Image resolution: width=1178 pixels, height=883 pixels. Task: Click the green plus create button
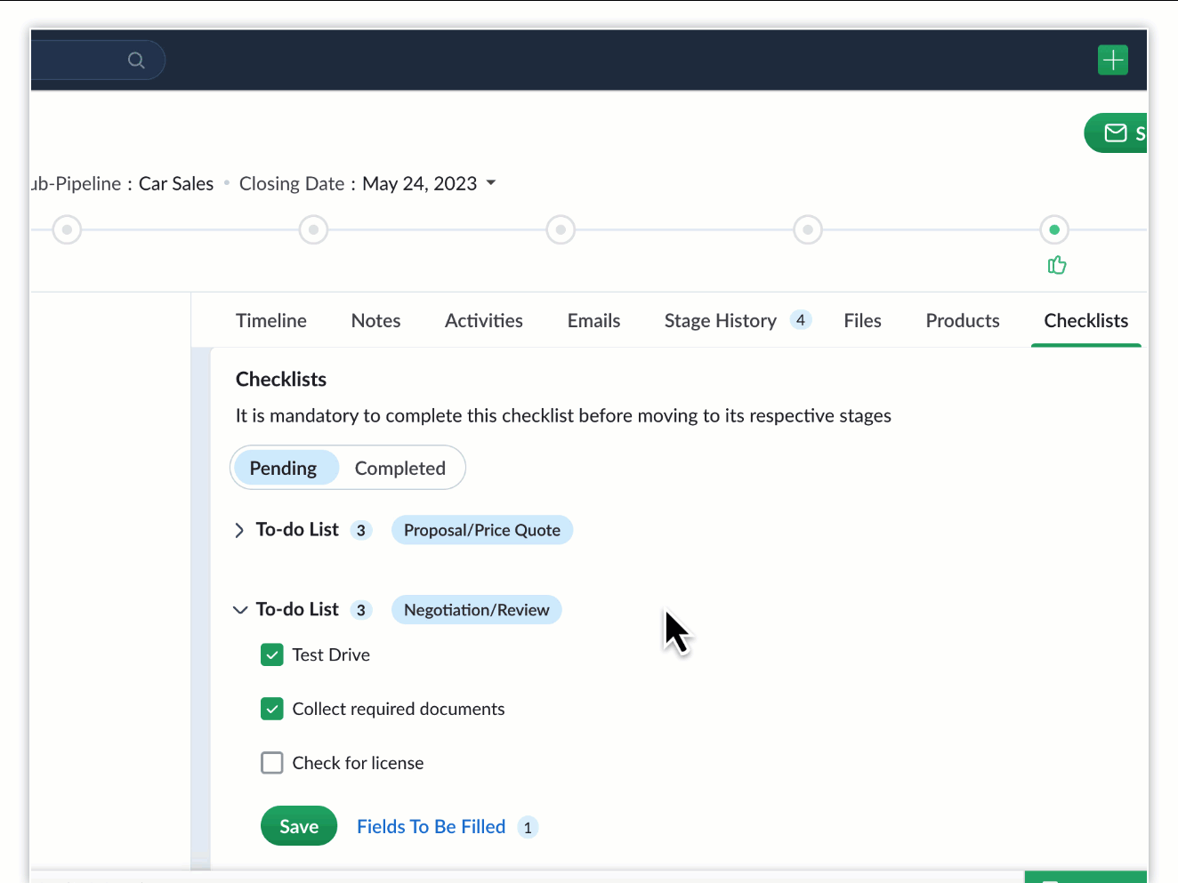coord(1113,60)
